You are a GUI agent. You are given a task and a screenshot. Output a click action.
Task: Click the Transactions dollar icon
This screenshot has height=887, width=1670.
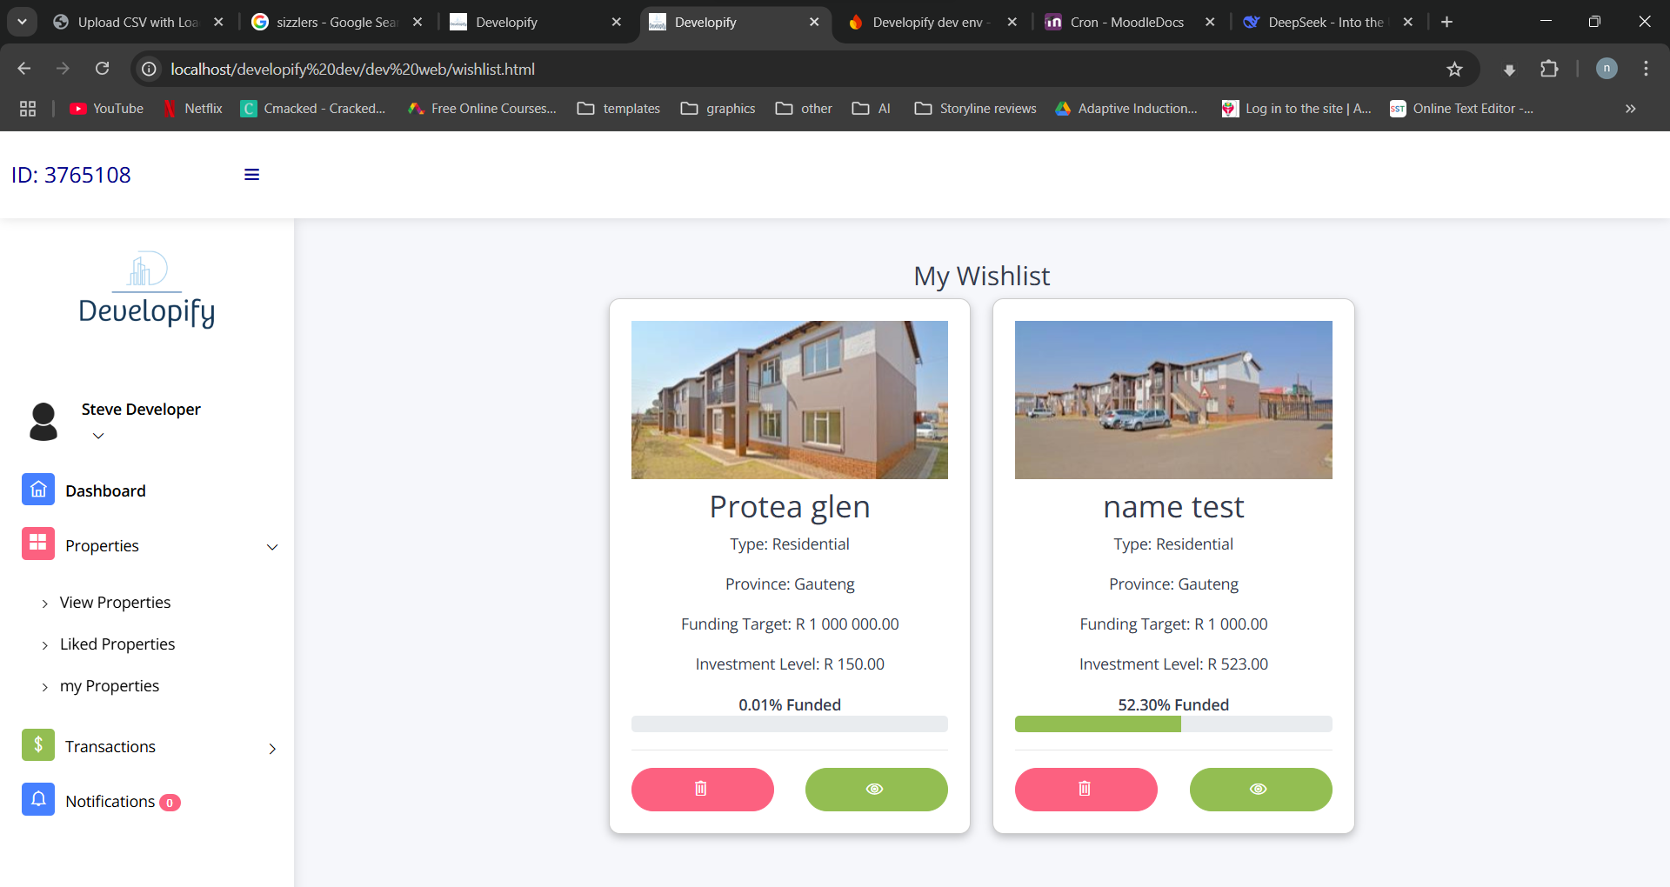pos(38,745)
